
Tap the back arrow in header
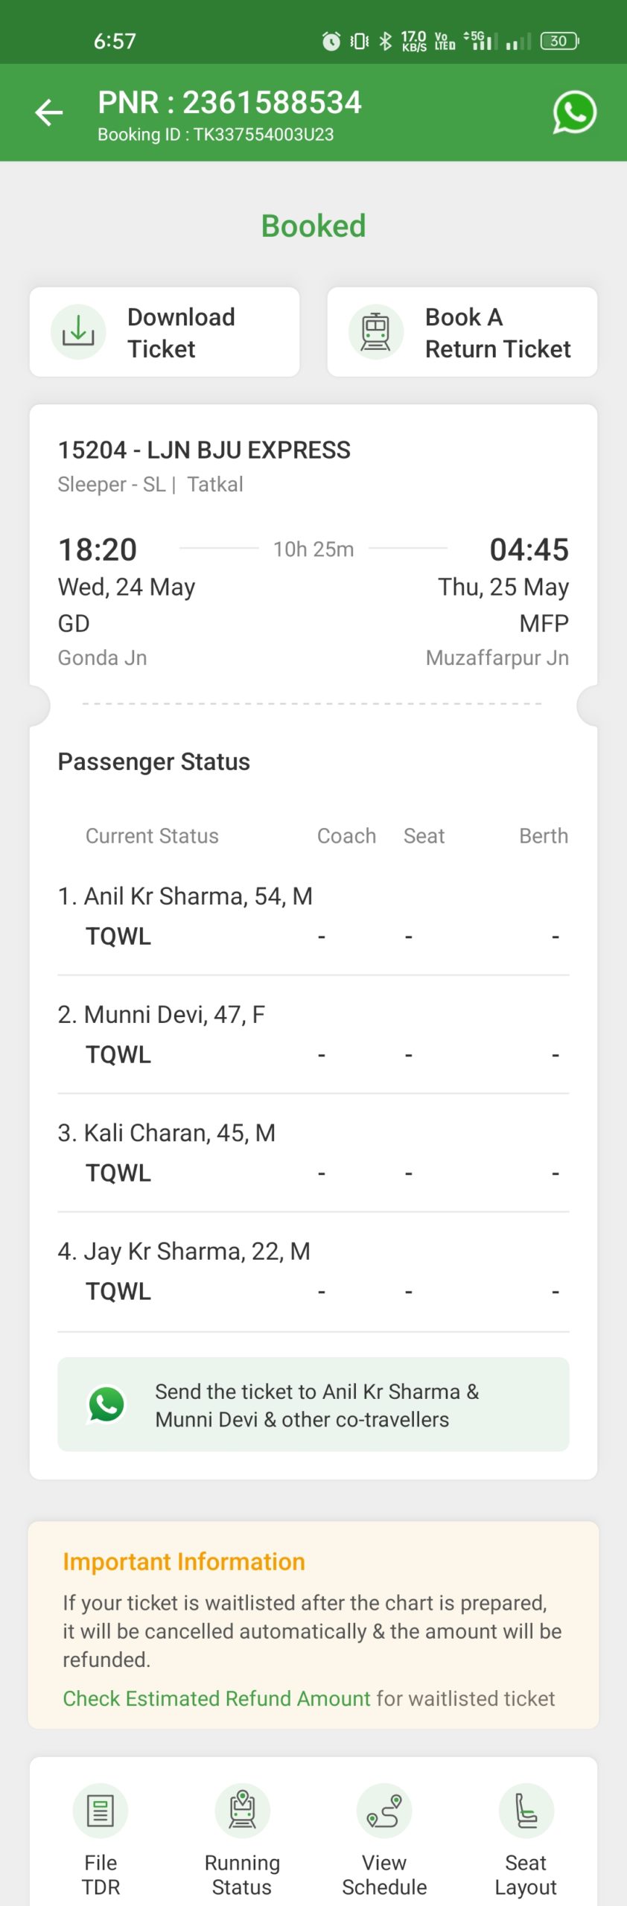[x=49, y=112]
